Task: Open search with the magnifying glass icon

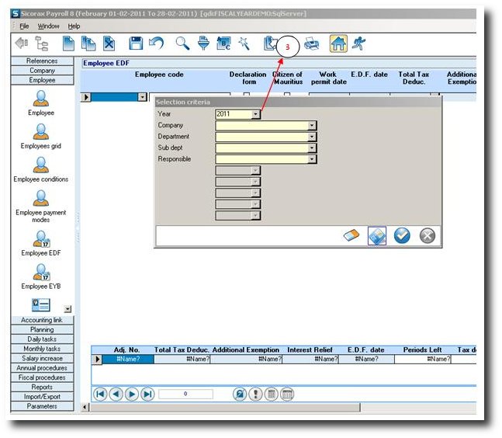Action: pos(182,44)
